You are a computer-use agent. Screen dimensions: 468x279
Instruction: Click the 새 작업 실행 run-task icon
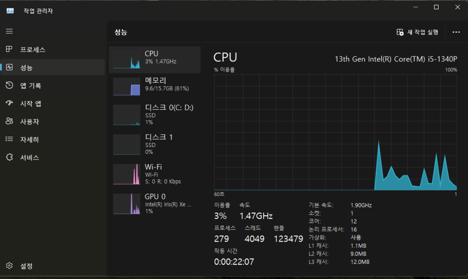pos(400,32)
